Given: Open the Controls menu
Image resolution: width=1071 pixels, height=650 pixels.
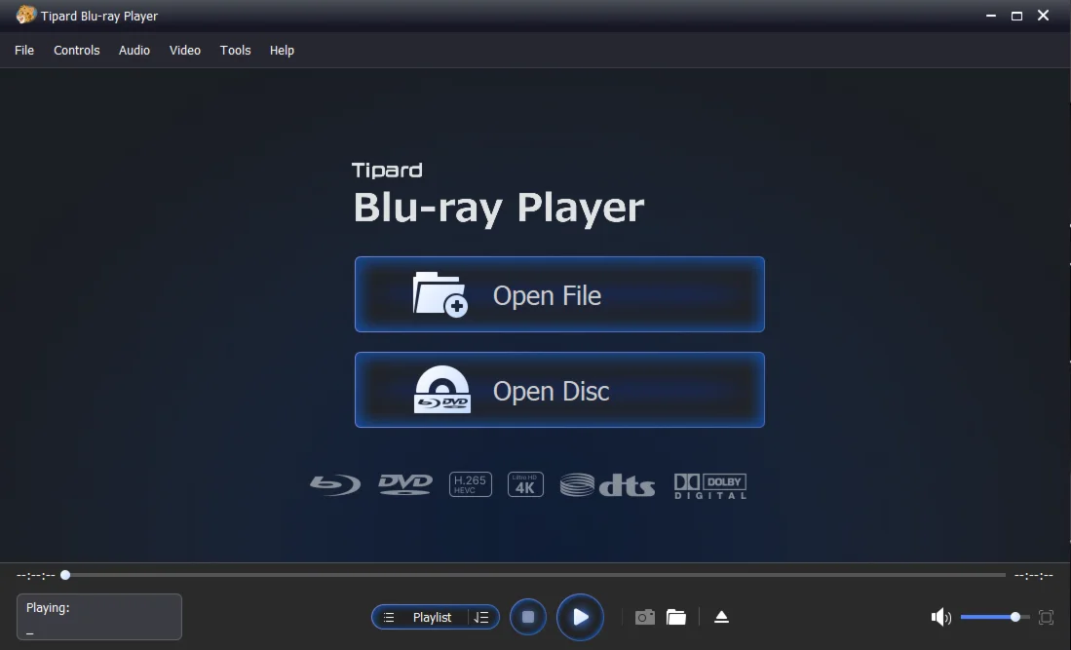Looking at the screenshot, I should click(x=76, y=51).
